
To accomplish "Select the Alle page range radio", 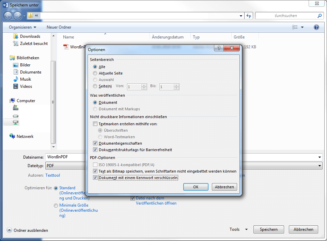I will (95, 67).
